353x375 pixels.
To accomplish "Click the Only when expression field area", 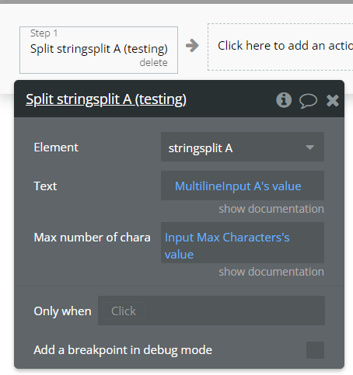I will pos(211,311).
